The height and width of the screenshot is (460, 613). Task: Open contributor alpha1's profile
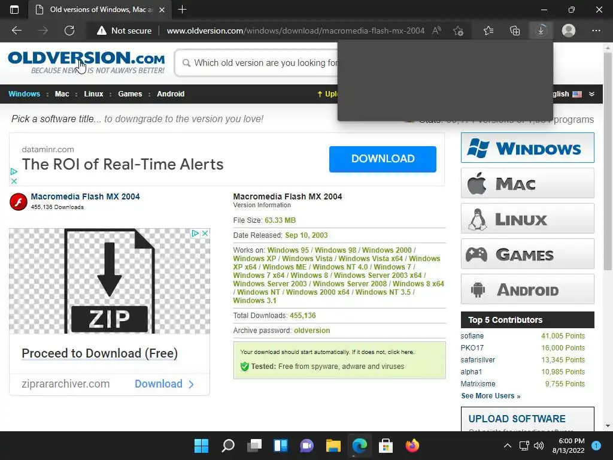[471, 371]
